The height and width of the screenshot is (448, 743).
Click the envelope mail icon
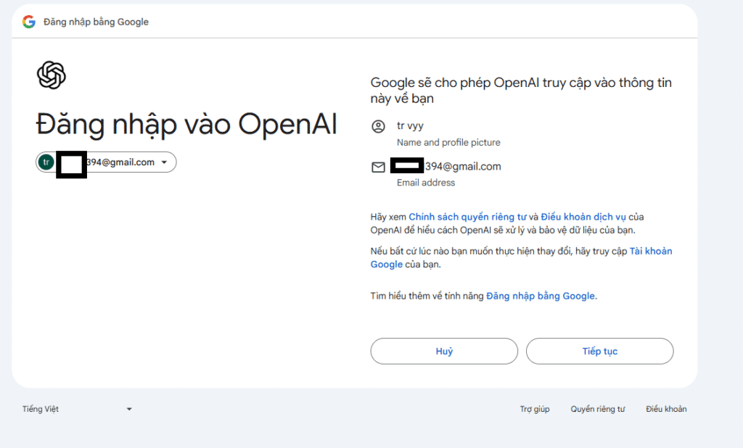point(378,167)
